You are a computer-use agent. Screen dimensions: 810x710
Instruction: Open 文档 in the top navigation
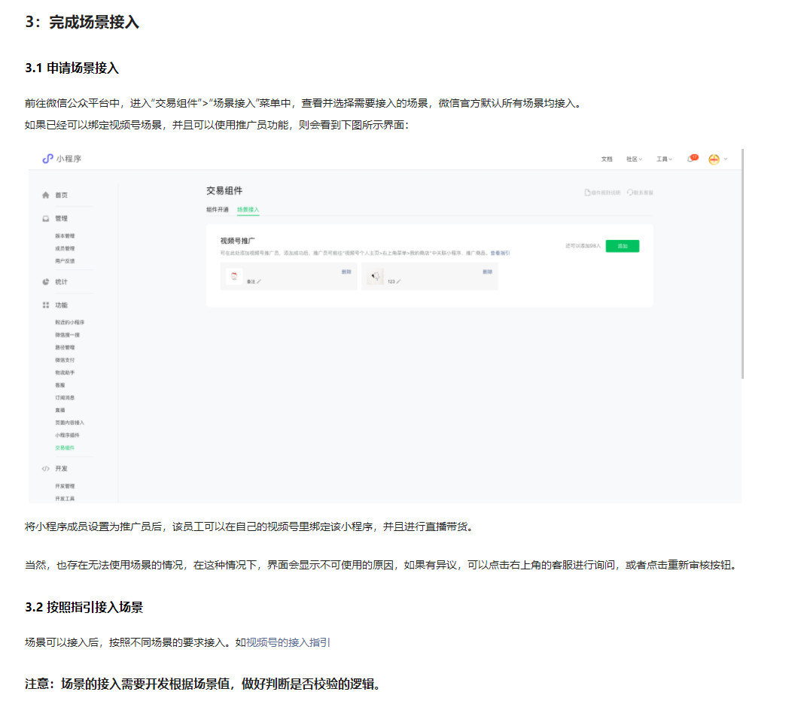tap(607, 159)
